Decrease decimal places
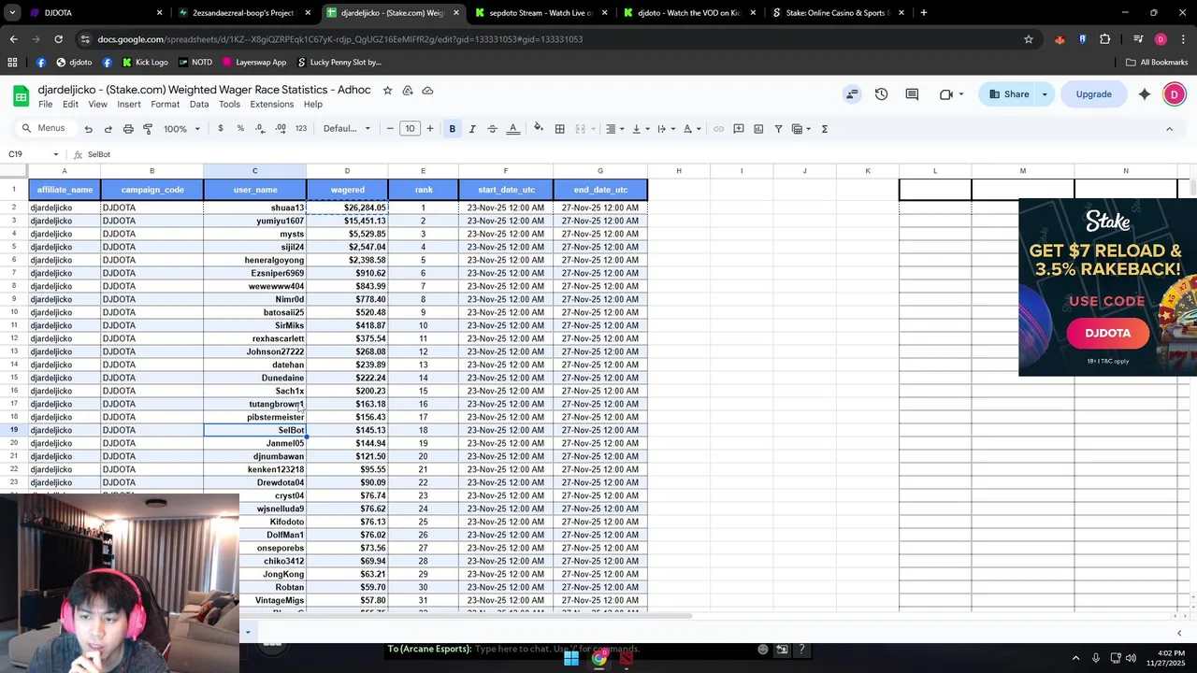The height and width of the screenshot is (673, 1197). tap(260, 129)
